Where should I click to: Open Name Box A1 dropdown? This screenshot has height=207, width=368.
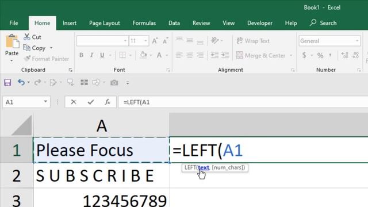pyautogui.click(x=45, y=102)
